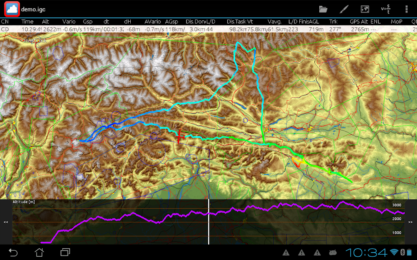
Task: Select the GPS Alt column header
Action: click(359, 22)
